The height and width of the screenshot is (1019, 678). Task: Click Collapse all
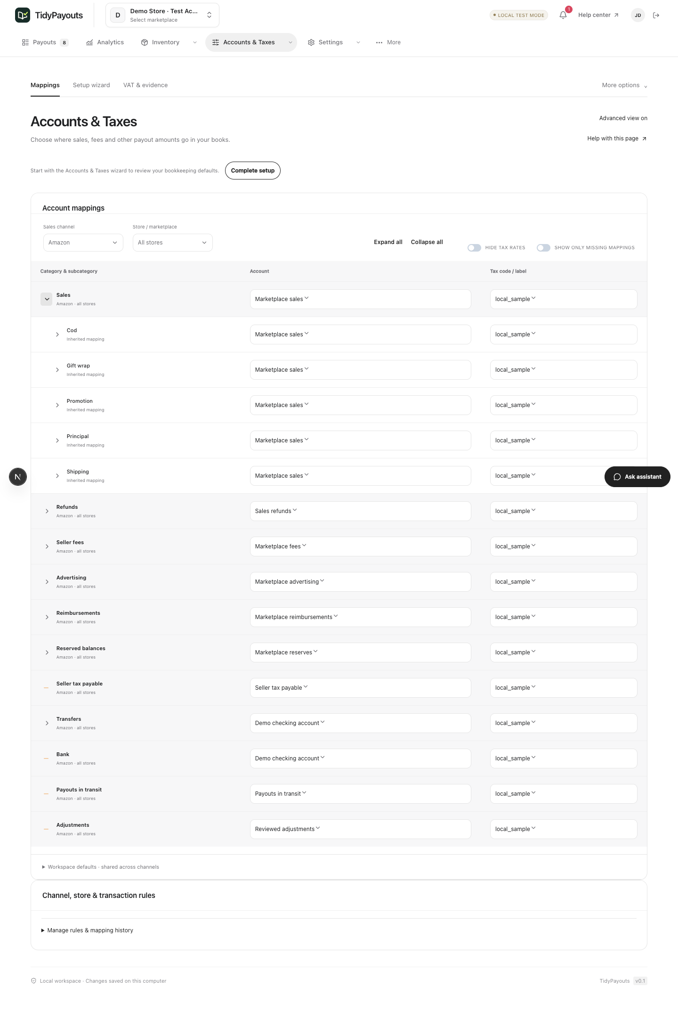(427, 242)
